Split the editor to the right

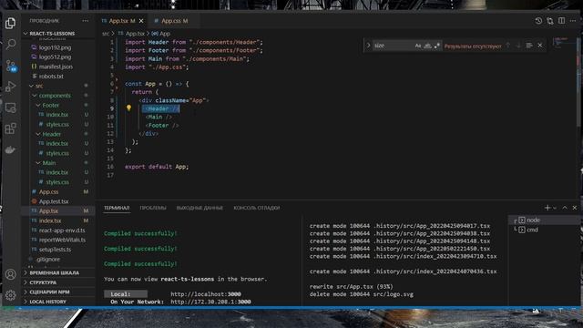click(x=561, y=21)
